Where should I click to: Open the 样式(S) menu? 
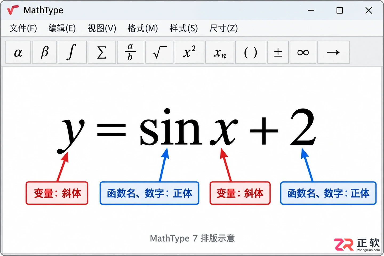(x=184, y=28)
